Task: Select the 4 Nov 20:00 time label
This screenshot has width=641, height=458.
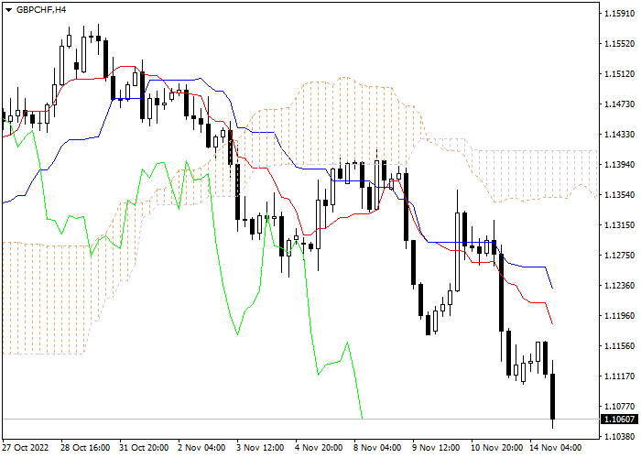Action: 319,448
